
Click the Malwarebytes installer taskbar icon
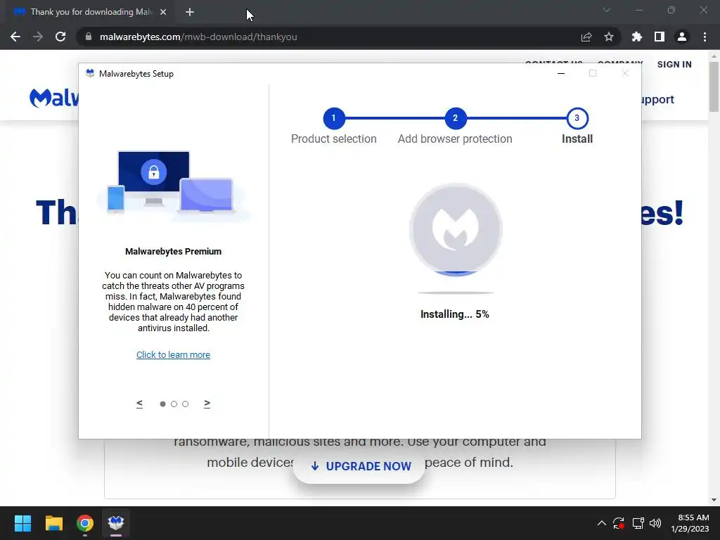pyautogui.click(x=116, y=523)
